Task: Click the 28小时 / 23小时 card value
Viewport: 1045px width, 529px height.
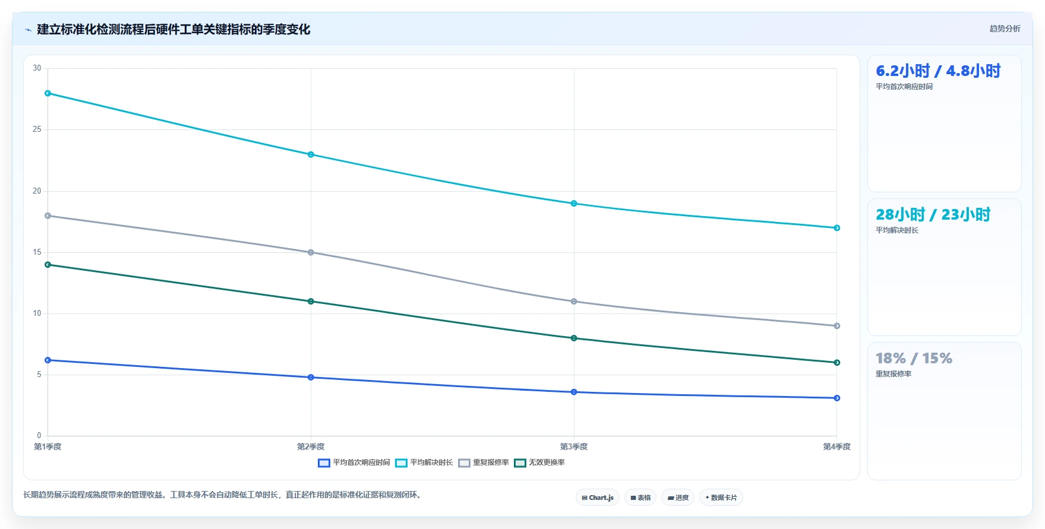Action: point(933,215)
